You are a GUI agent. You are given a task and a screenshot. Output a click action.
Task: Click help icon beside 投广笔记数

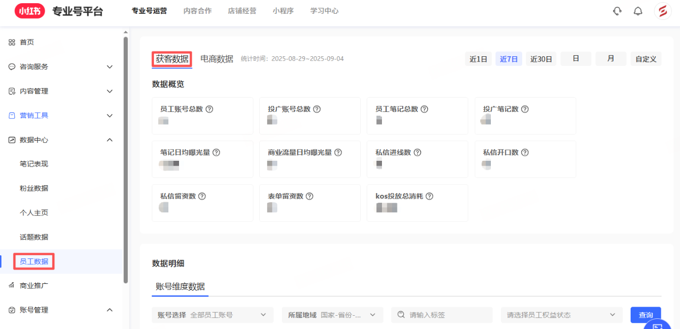525,109
